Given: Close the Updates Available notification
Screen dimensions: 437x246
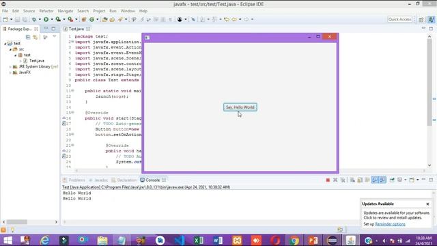Looking at the screenshot, I should click(427, 204).
